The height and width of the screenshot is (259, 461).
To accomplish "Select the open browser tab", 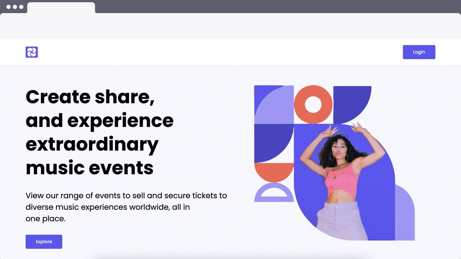I will point(61,8).
